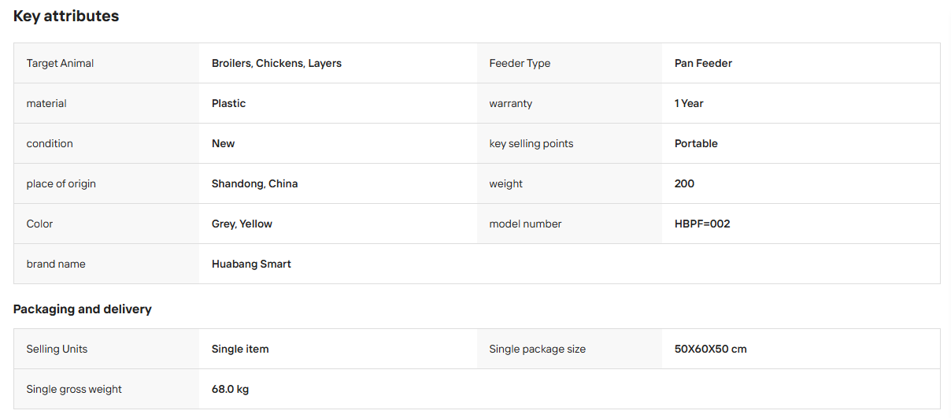
Task: Select 'Shandong, China' value
Action: pyautogui.click(x=254, y=183)
